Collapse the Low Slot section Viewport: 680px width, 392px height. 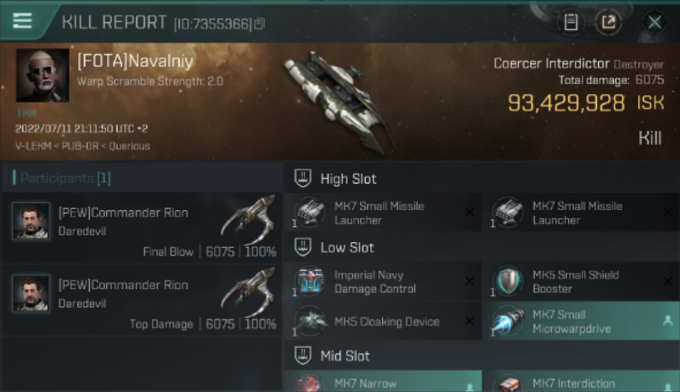tap(302, 247)
